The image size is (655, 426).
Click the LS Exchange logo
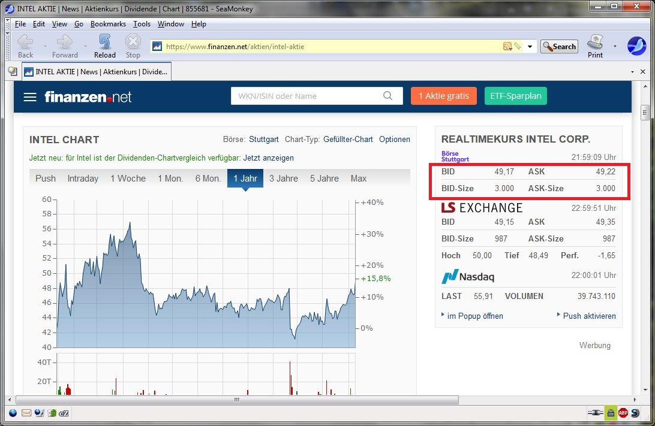tap(482, 207)
